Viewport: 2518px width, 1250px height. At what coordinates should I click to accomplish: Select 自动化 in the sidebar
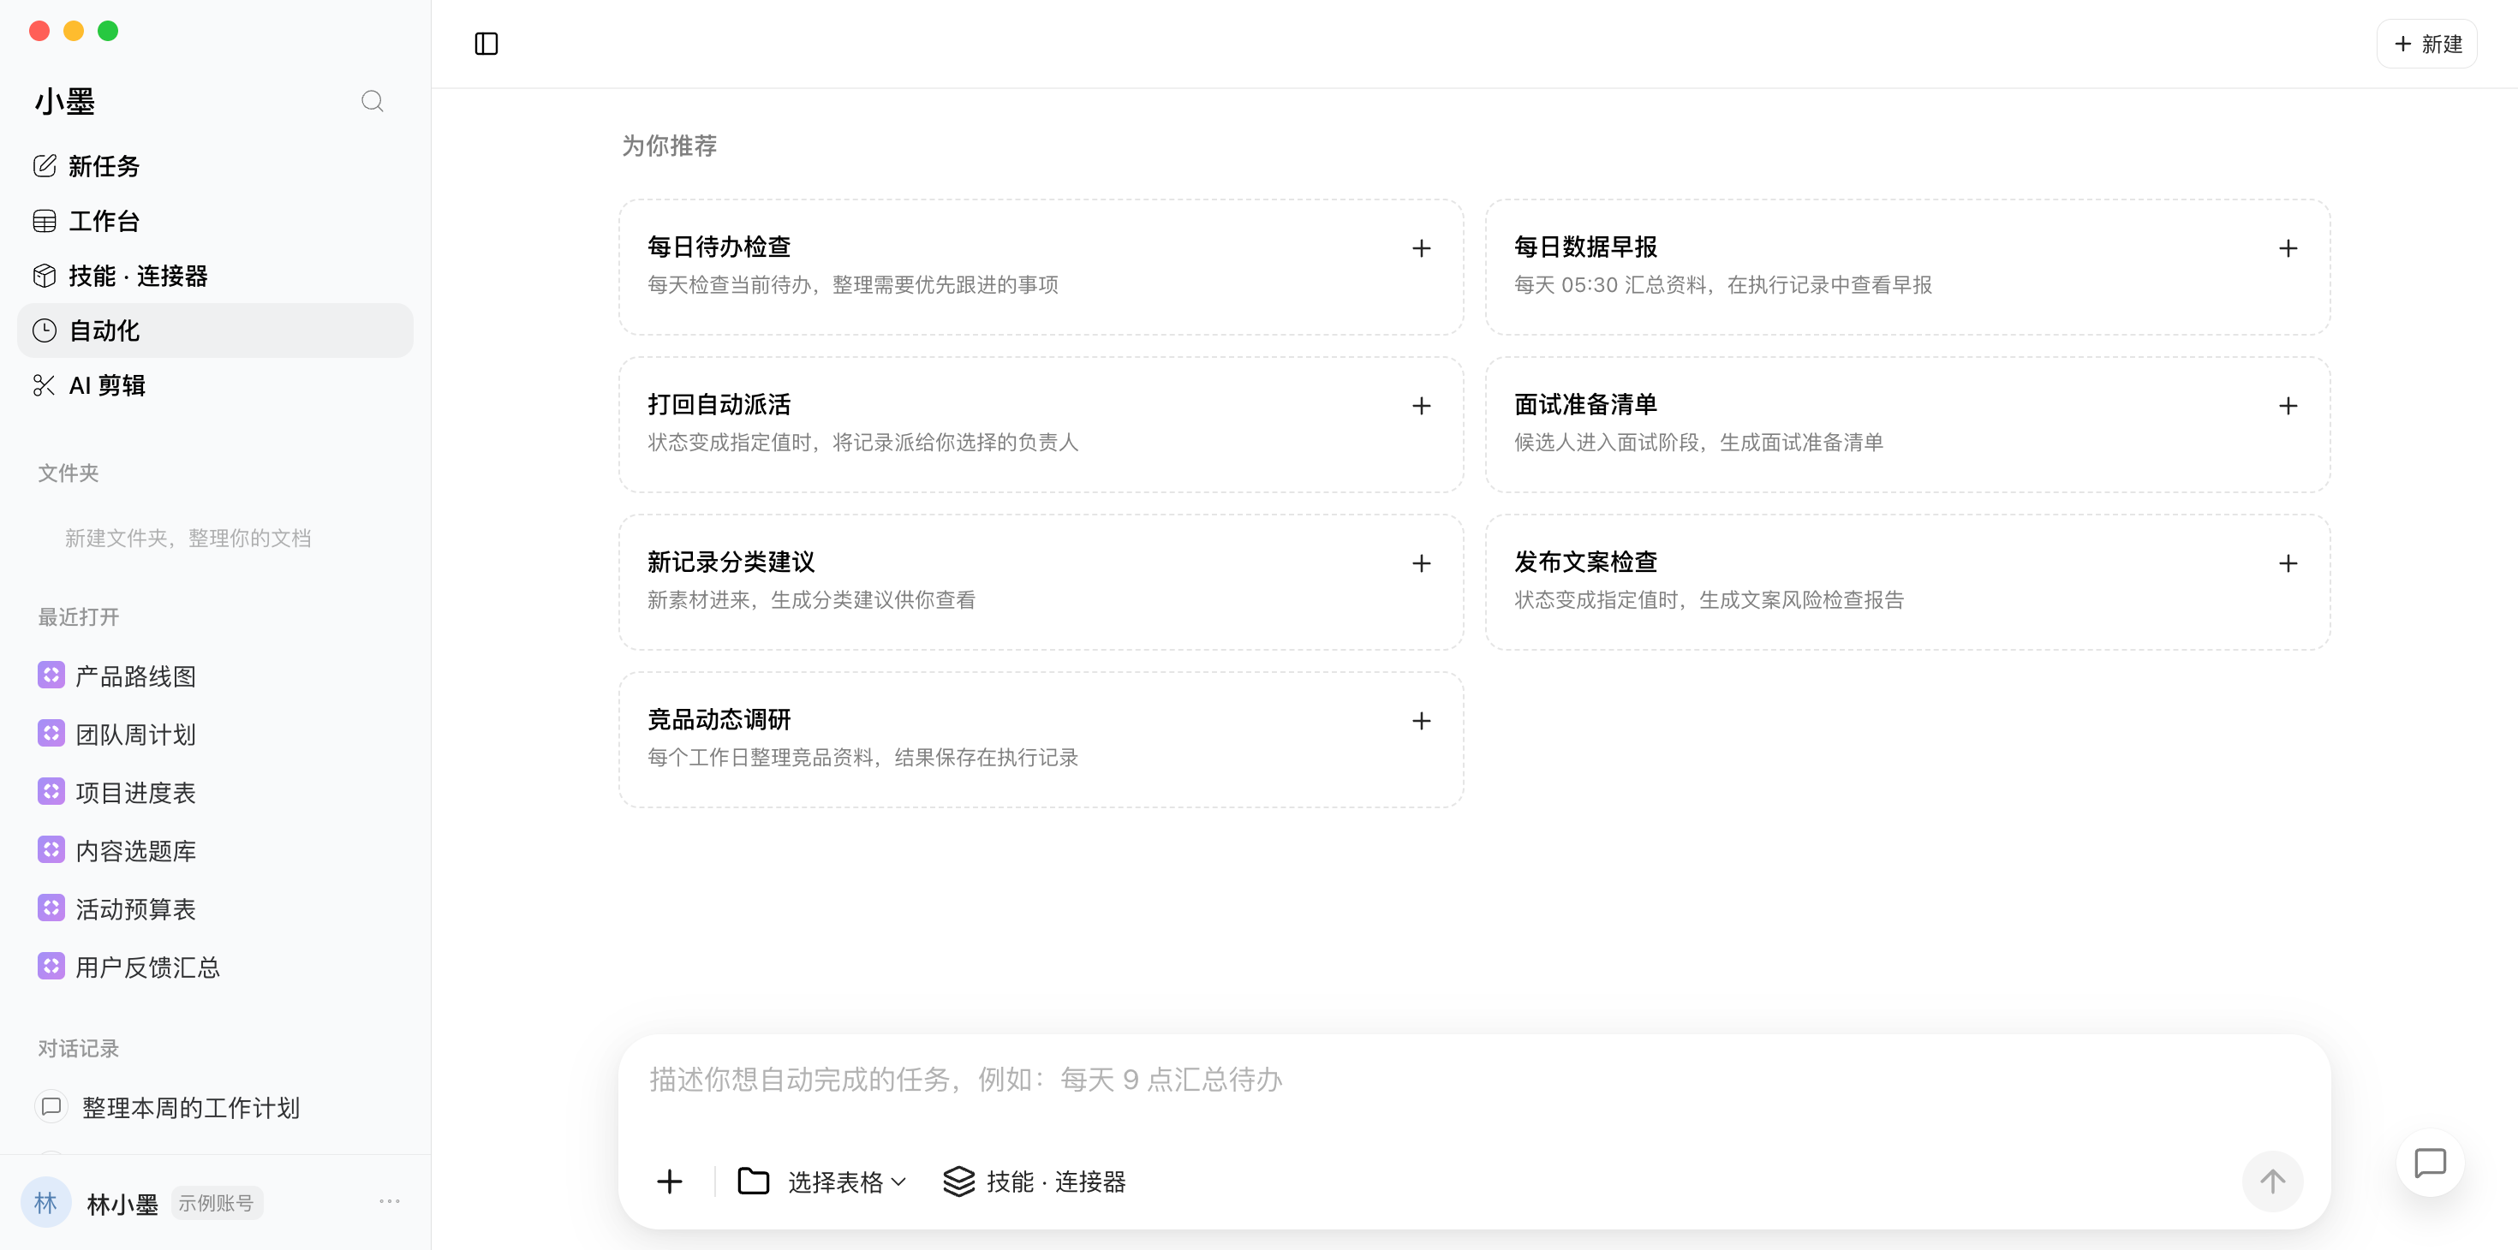(215, 330)
